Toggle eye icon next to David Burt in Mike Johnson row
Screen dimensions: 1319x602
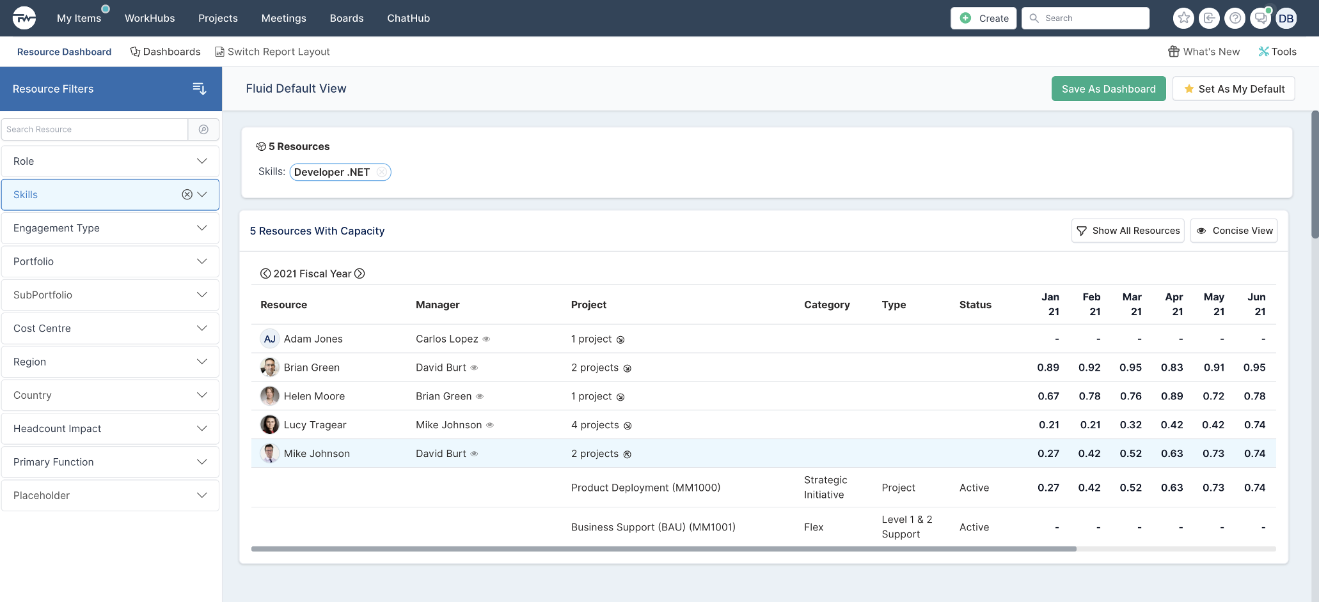[x=474, y=454]
